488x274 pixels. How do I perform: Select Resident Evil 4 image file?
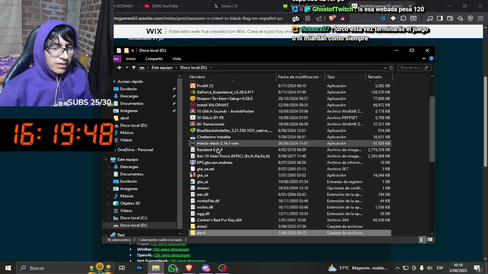pos(290,150)
